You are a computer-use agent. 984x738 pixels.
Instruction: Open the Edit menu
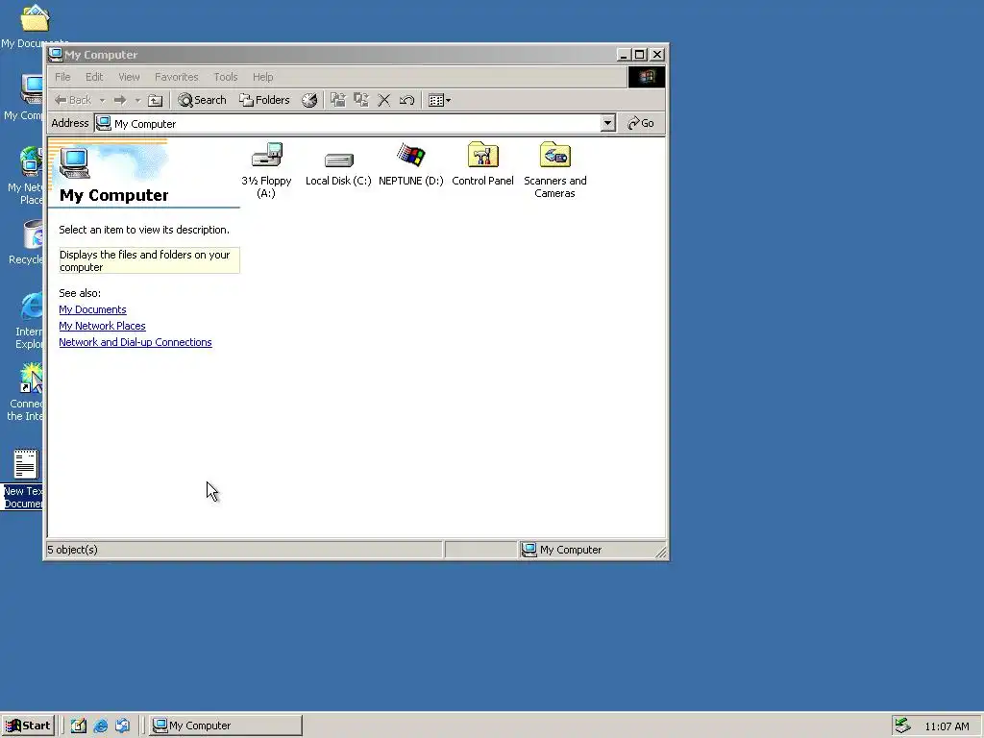(94, 77)
